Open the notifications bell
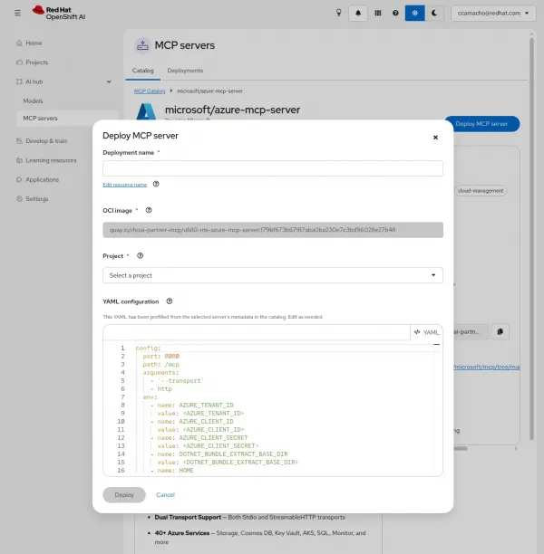 point(358,13)
